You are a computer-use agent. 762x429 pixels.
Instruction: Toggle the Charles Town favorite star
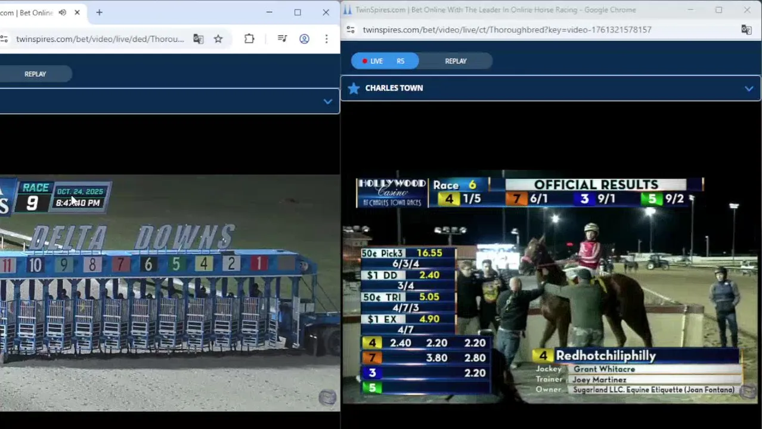coord(354,88)
